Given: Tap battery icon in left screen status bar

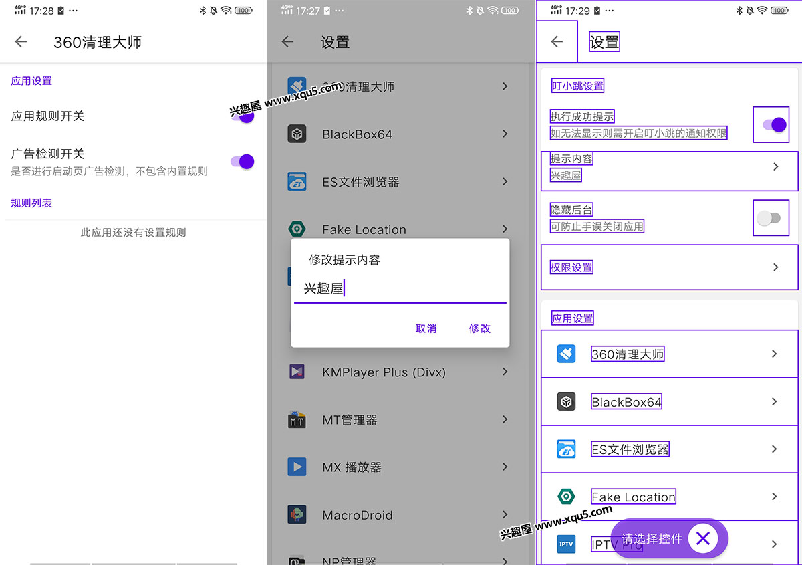Looking at the screenshot, I should coord(243,11).
